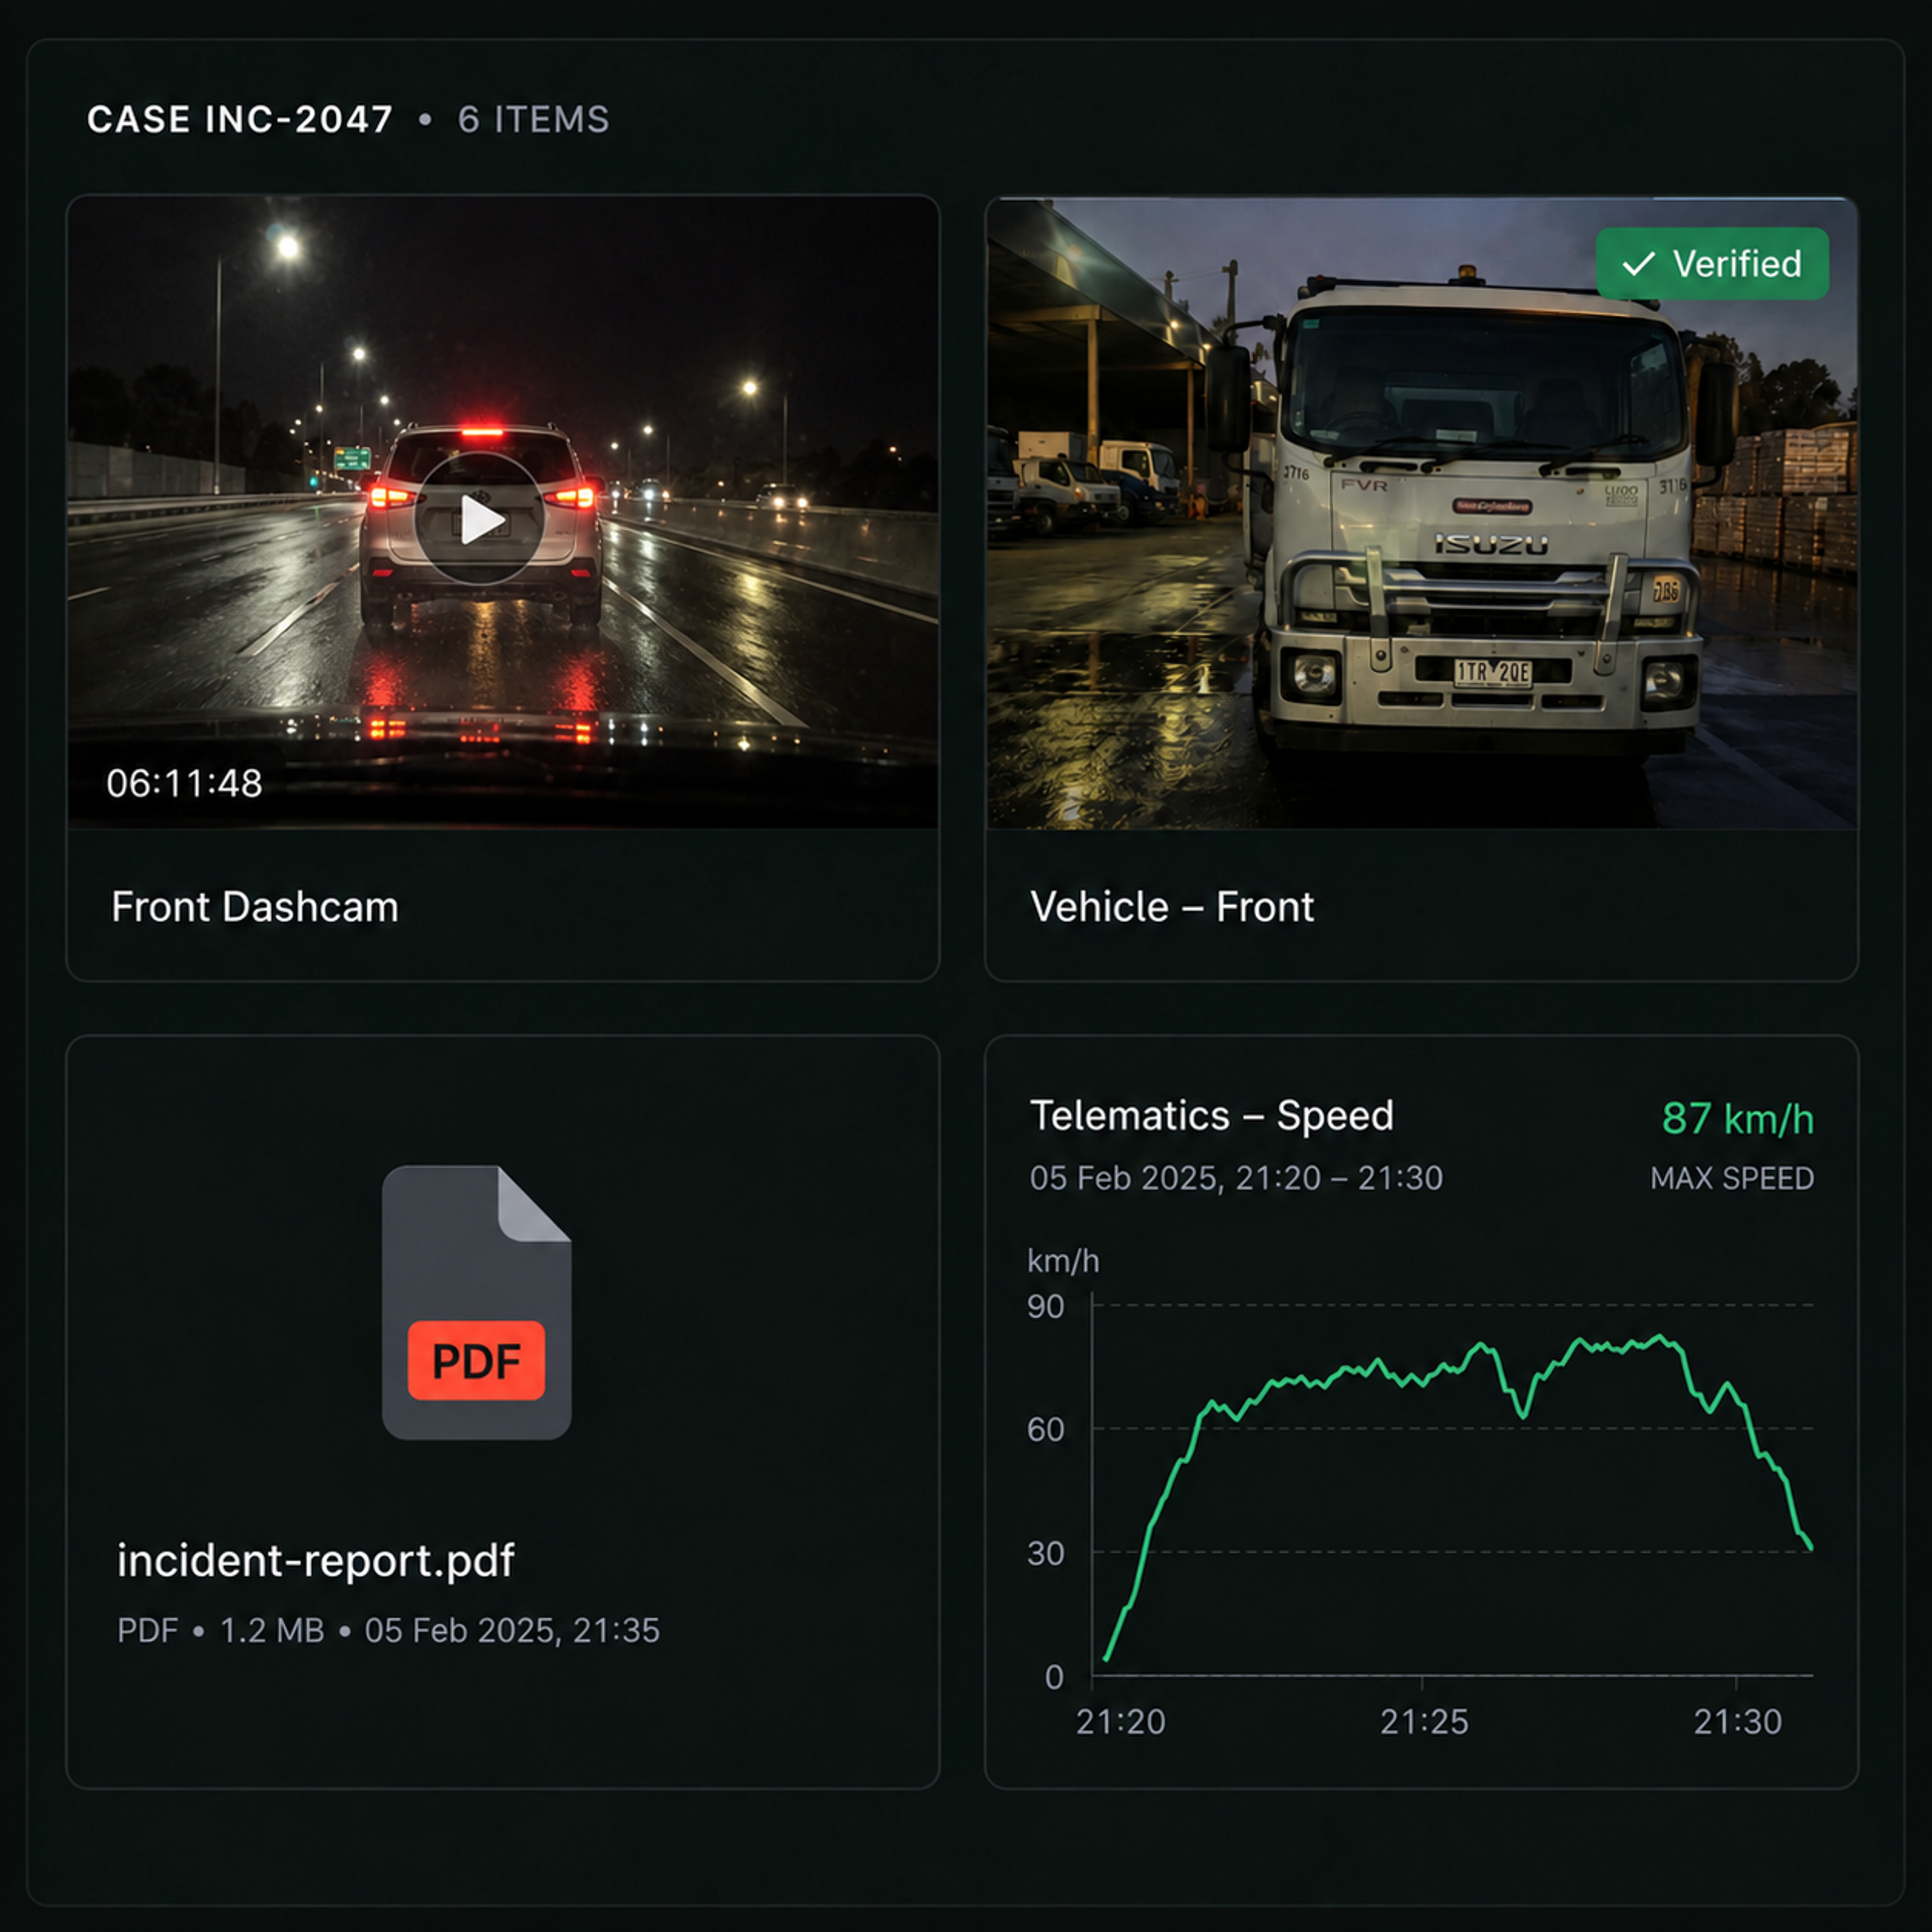Click the PDF metadata line 1.2 MB
This screenshot has width=1932, height=1932.
point(272,1631)
